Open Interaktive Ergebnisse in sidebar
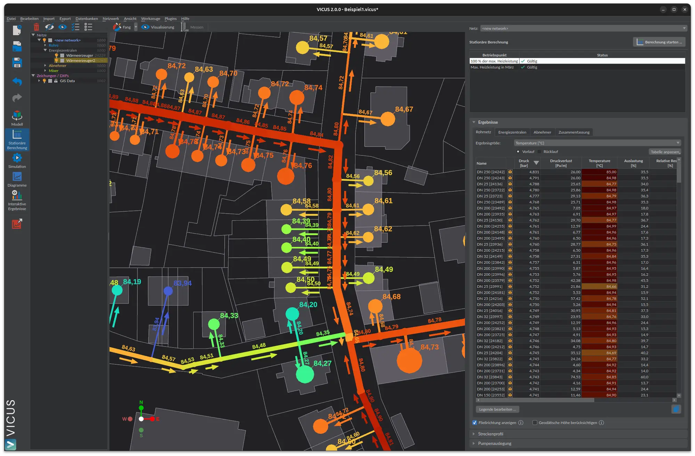 [17, 201]
